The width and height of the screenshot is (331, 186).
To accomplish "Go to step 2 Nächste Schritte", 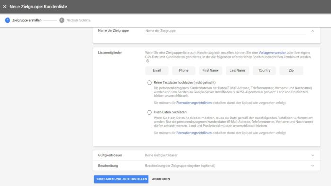I will click(x=75, y=20).
